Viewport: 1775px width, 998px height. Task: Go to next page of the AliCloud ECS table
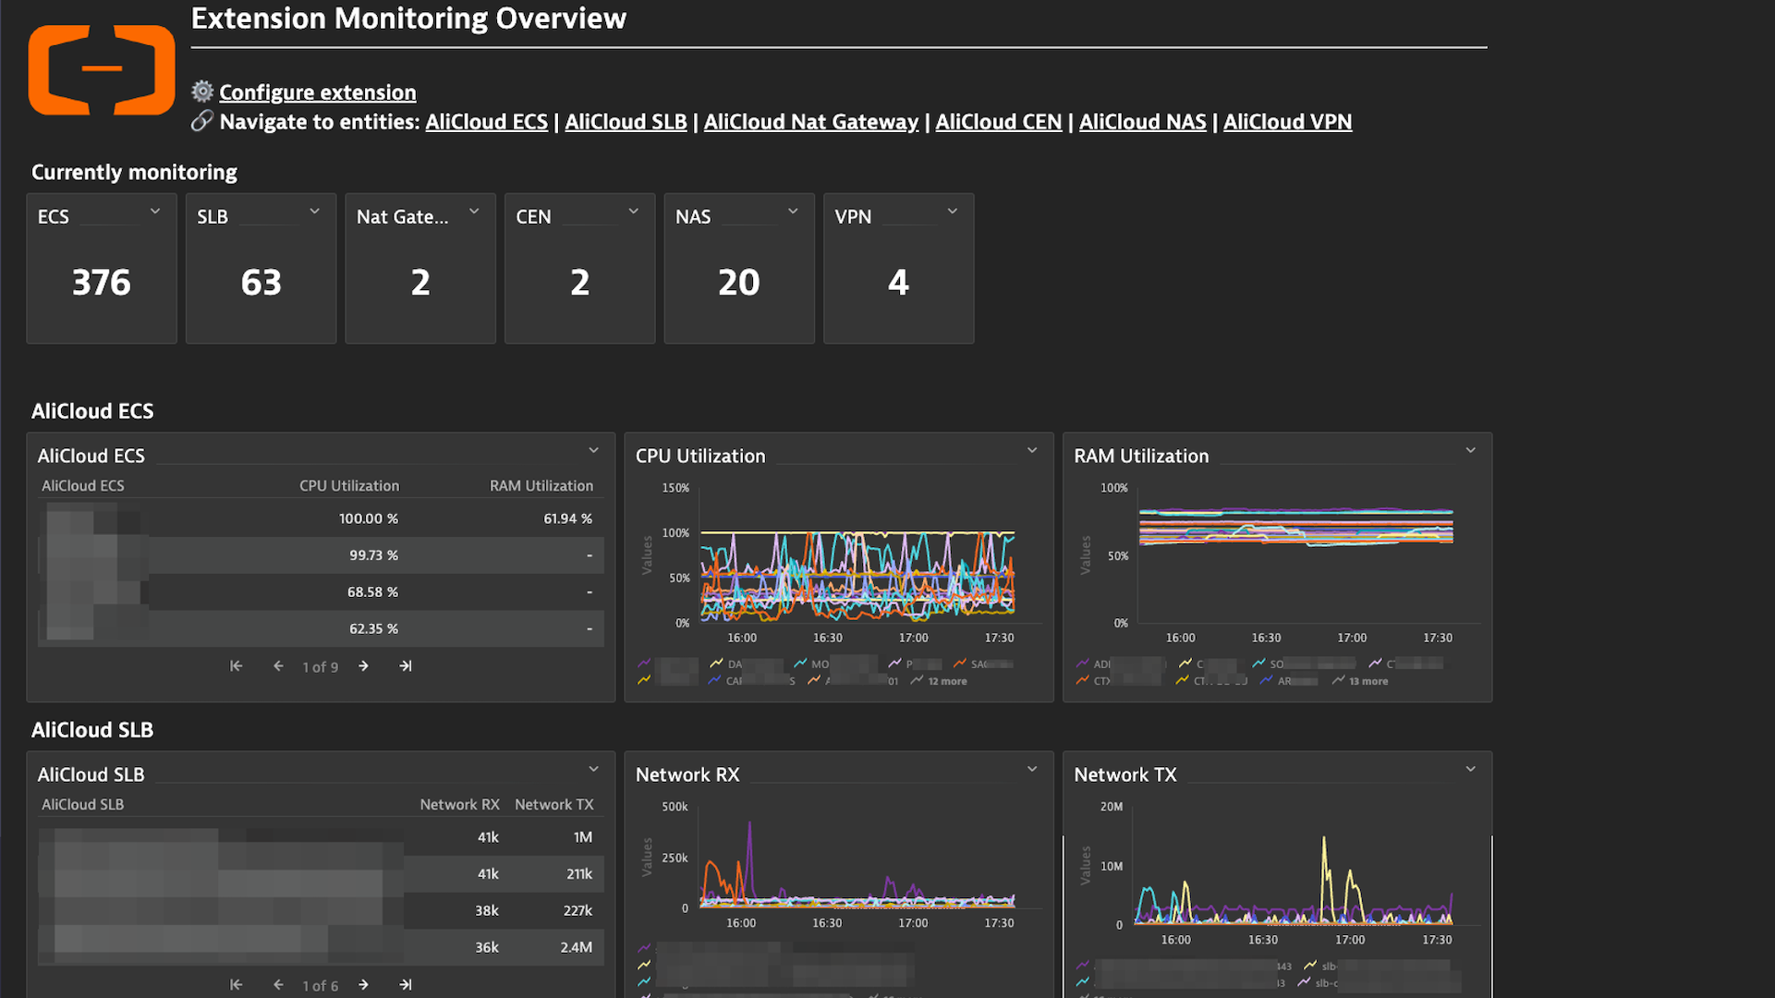(x=363, y=665)
